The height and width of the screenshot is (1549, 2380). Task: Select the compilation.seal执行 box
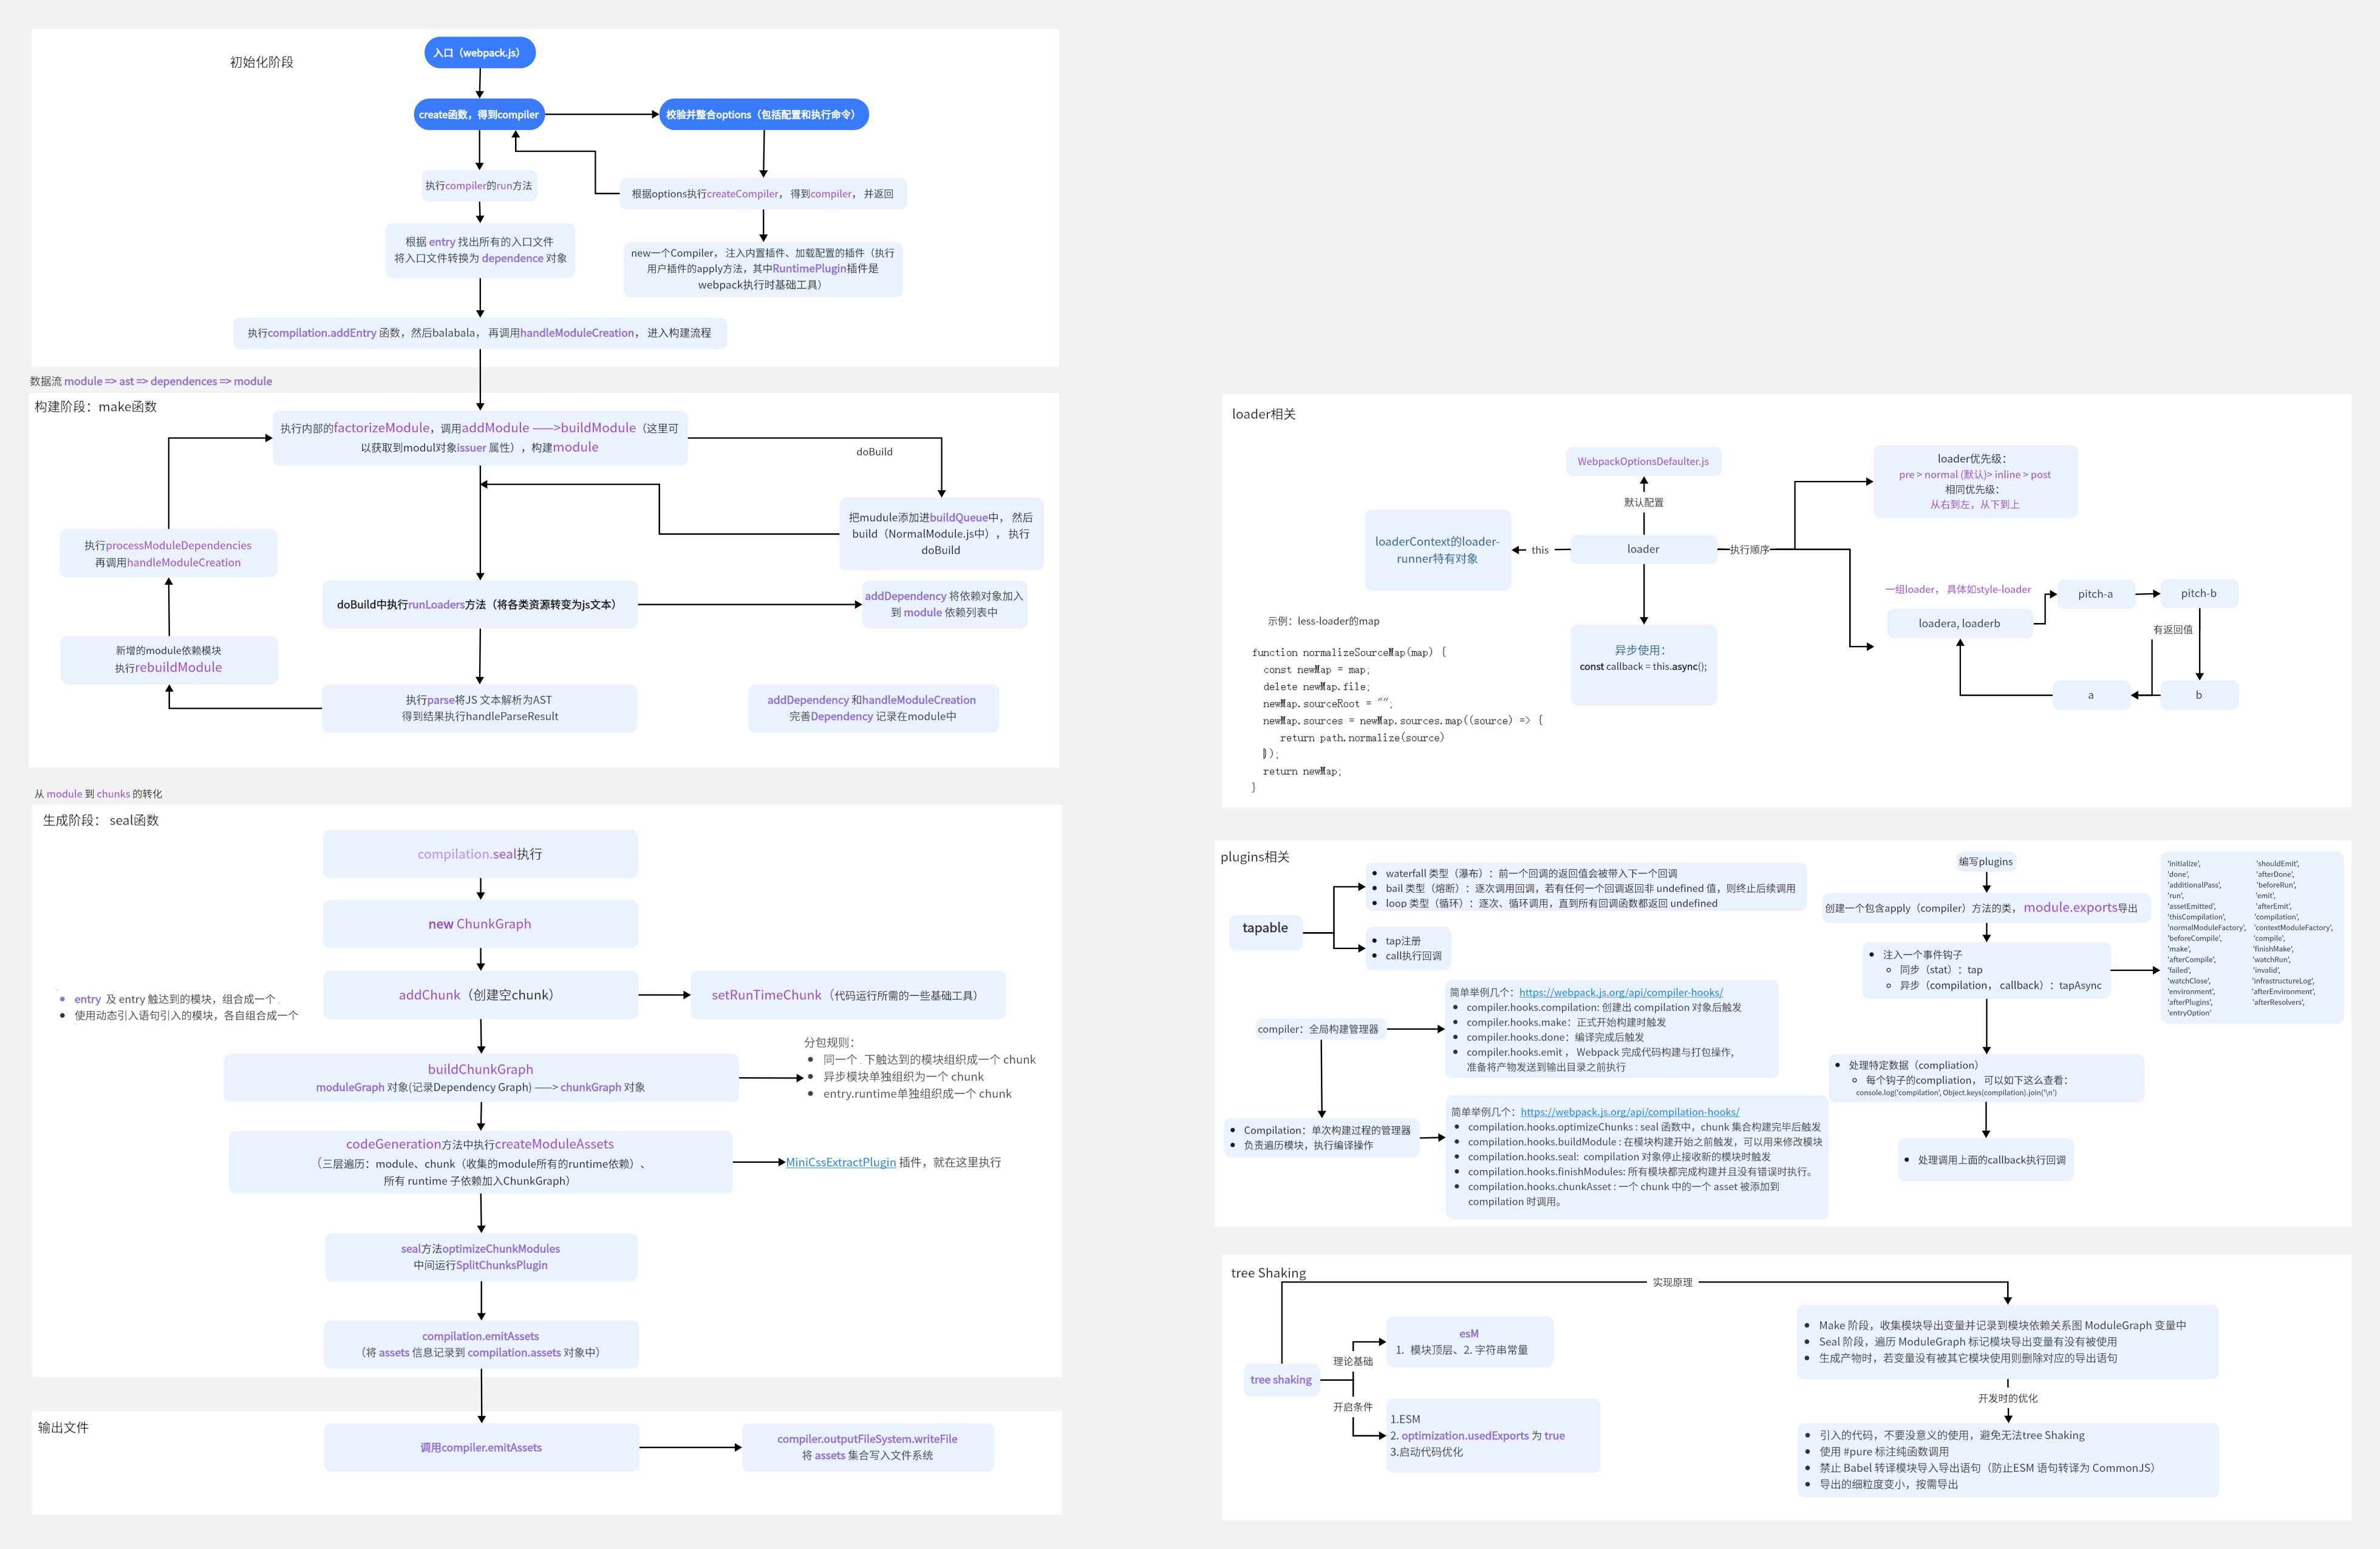pyautogui.click(x=480, y=854)
